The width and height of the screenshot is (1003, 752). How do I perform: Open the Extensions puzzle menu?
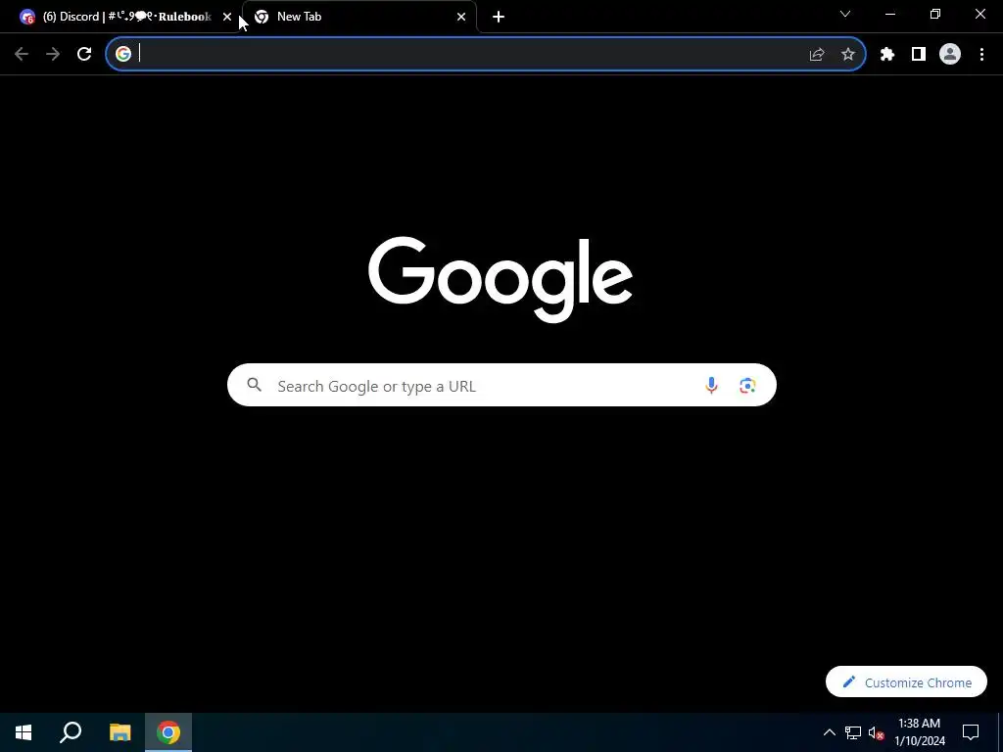click(887, 55)
